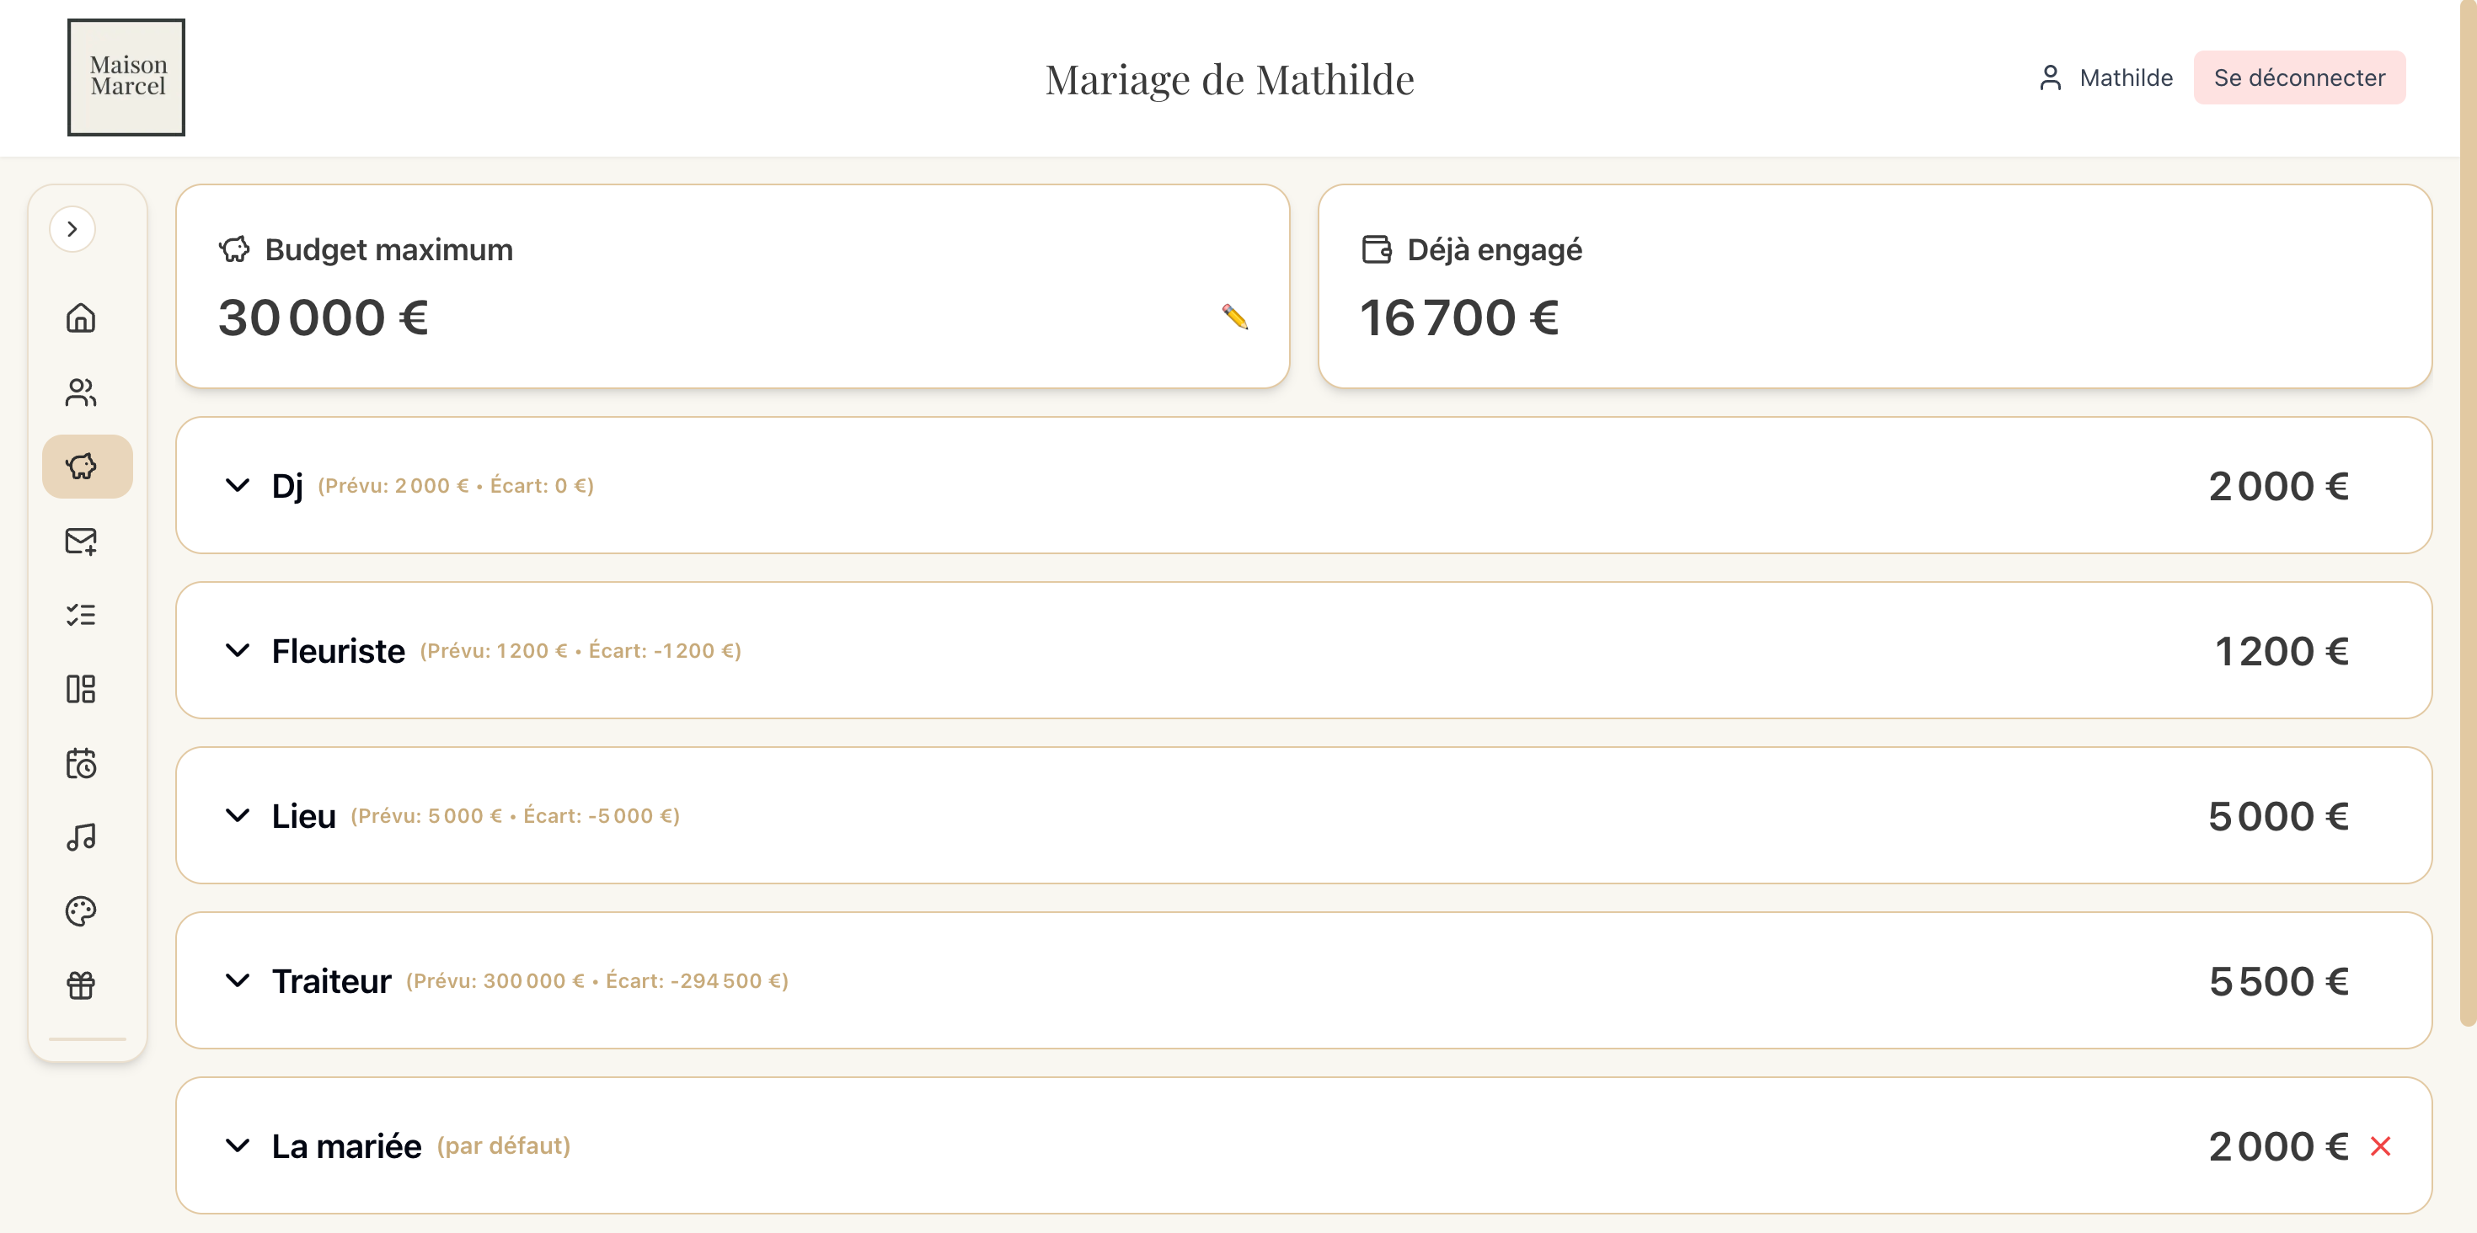Click the Se déconnecter button
The width and height of the screenshot is (2477, 1233).
pos(2298,77)
